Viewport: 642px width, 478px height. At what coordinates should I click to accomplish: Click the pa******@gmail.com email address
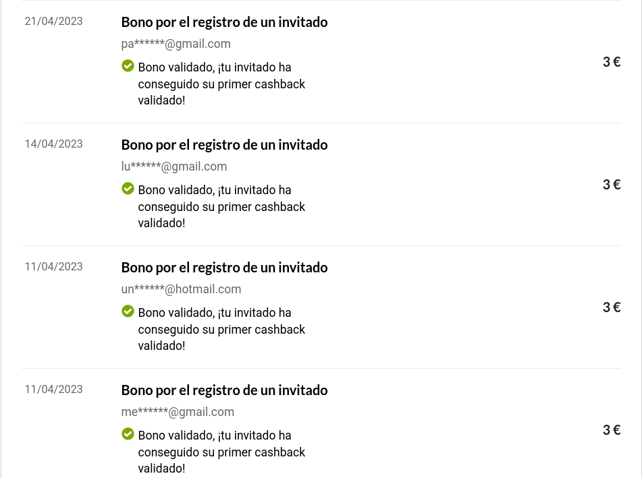pos(176,44)
